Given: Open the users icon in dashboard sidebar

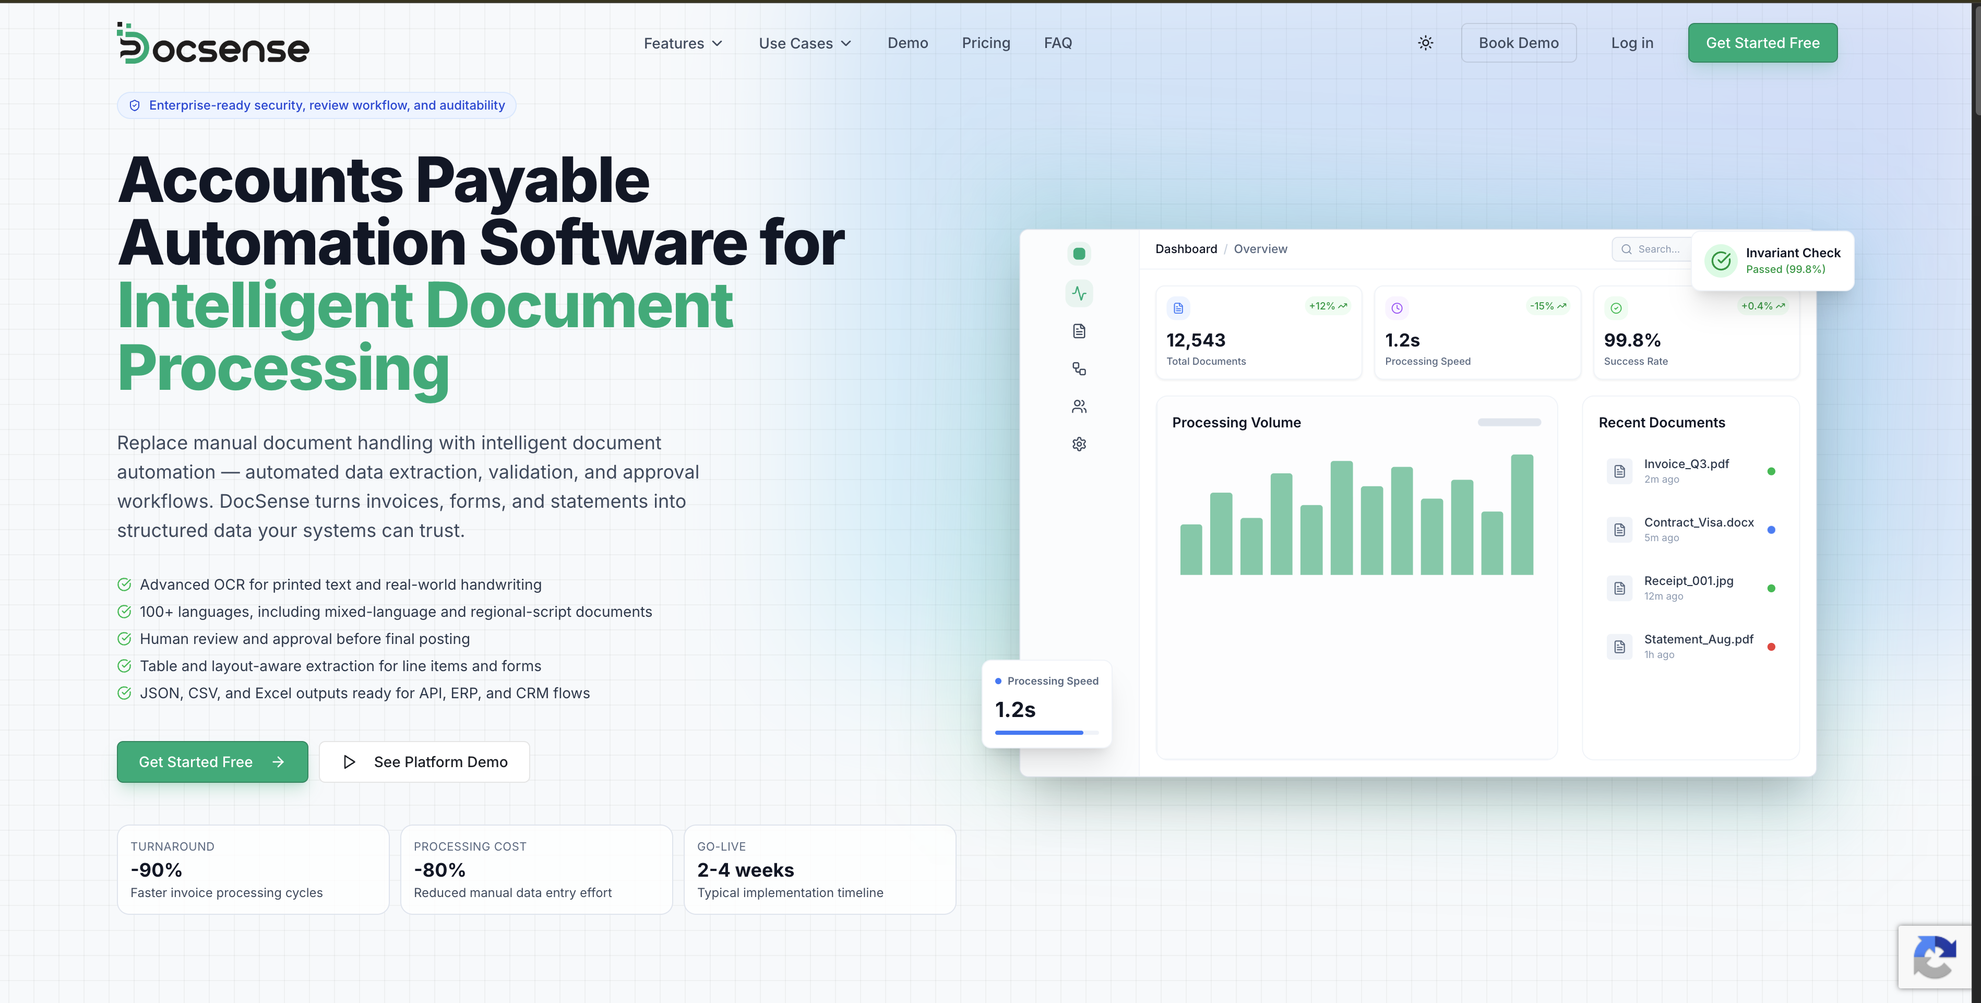Looking at the screenshot, I should [x=1079, y=406].
